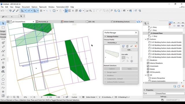Select the Arrow tool in the toolbox
The width and height of the screenshot is (185, 104).
(3, 23)
